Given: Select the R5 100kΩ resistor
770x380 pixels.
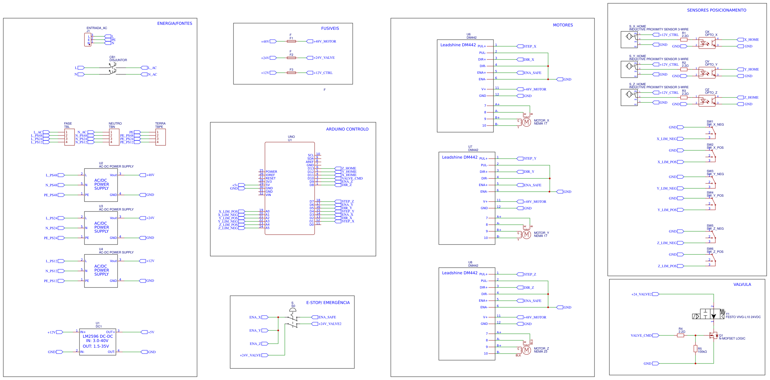Looking at the screenshot, I should 695,349.
